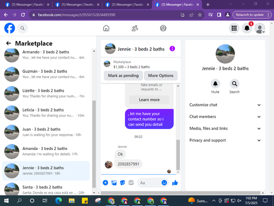The height and width of the screenshot is (206, 274).
Task: Expand the Customise chat section
Action: pyautogui.click(x=225, y=105)
